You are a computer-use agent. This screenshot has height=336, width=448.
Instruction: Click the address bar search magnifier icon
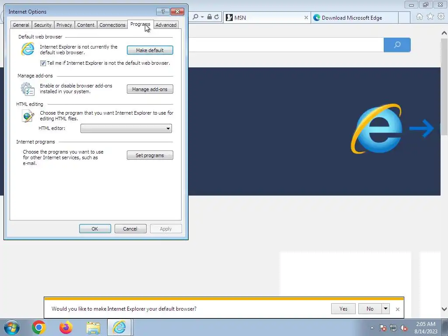196,17
